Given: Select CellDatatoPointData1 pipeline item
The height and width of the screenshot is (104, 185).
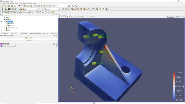Looking at the screenshot, I should pos(12,28).
